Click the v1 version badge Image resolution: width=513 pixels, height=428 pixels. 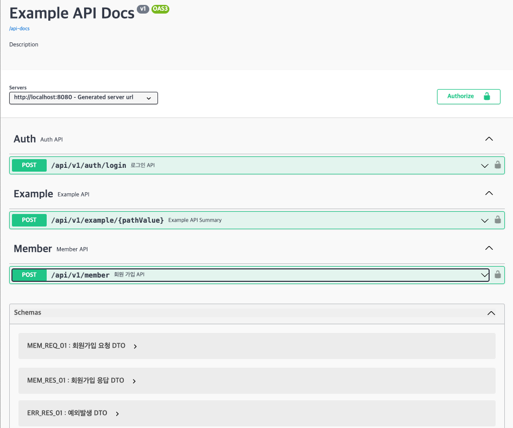143,9
